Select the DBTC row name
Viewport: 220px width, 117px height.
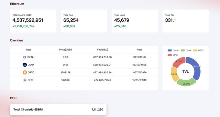point(31,72)
